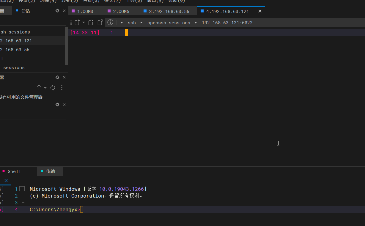Click the gear icon on the sessions panel
365x226 pixels.
(x=57, y=11)
